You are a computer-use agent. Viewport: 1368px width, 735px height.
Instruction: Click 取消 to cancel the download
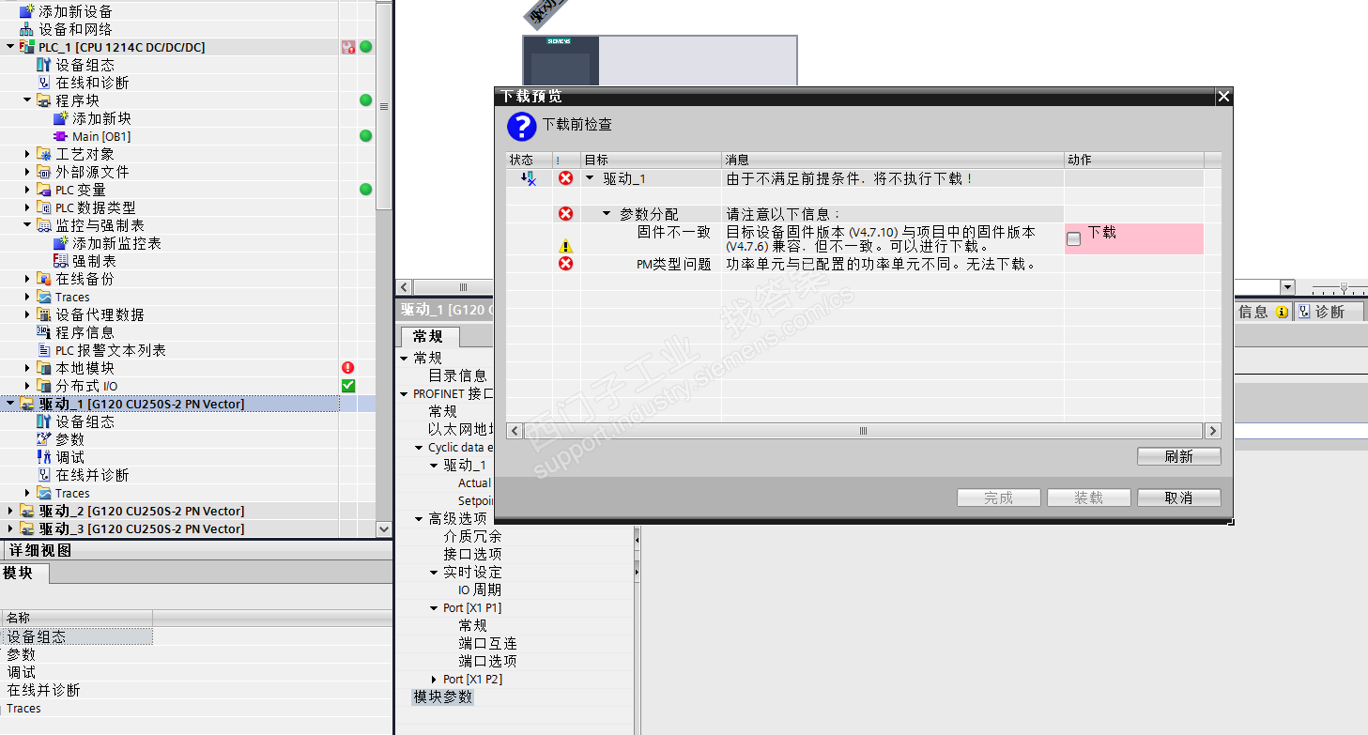tap(1179, 498)
